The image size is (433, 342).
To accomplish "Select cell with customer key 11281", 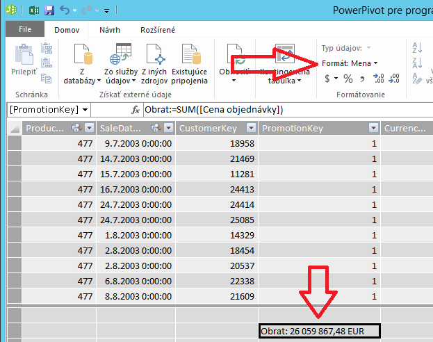I will click(217, 174).
